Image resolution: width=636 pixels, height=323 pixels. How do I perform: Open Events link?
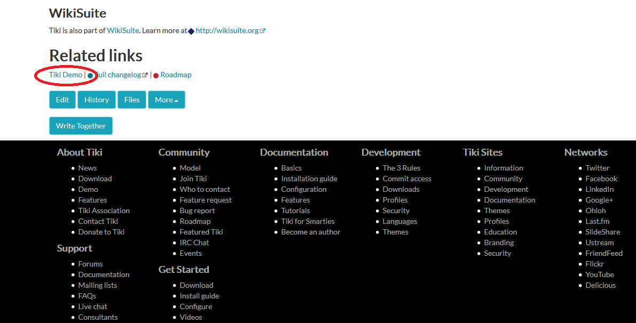[191, 253]
